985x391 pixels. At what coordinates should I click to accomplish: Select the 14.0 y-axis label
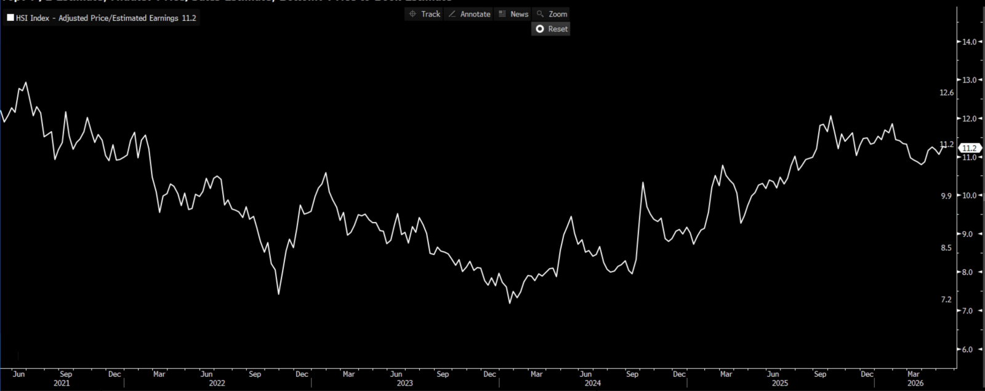tap(969, 42)
